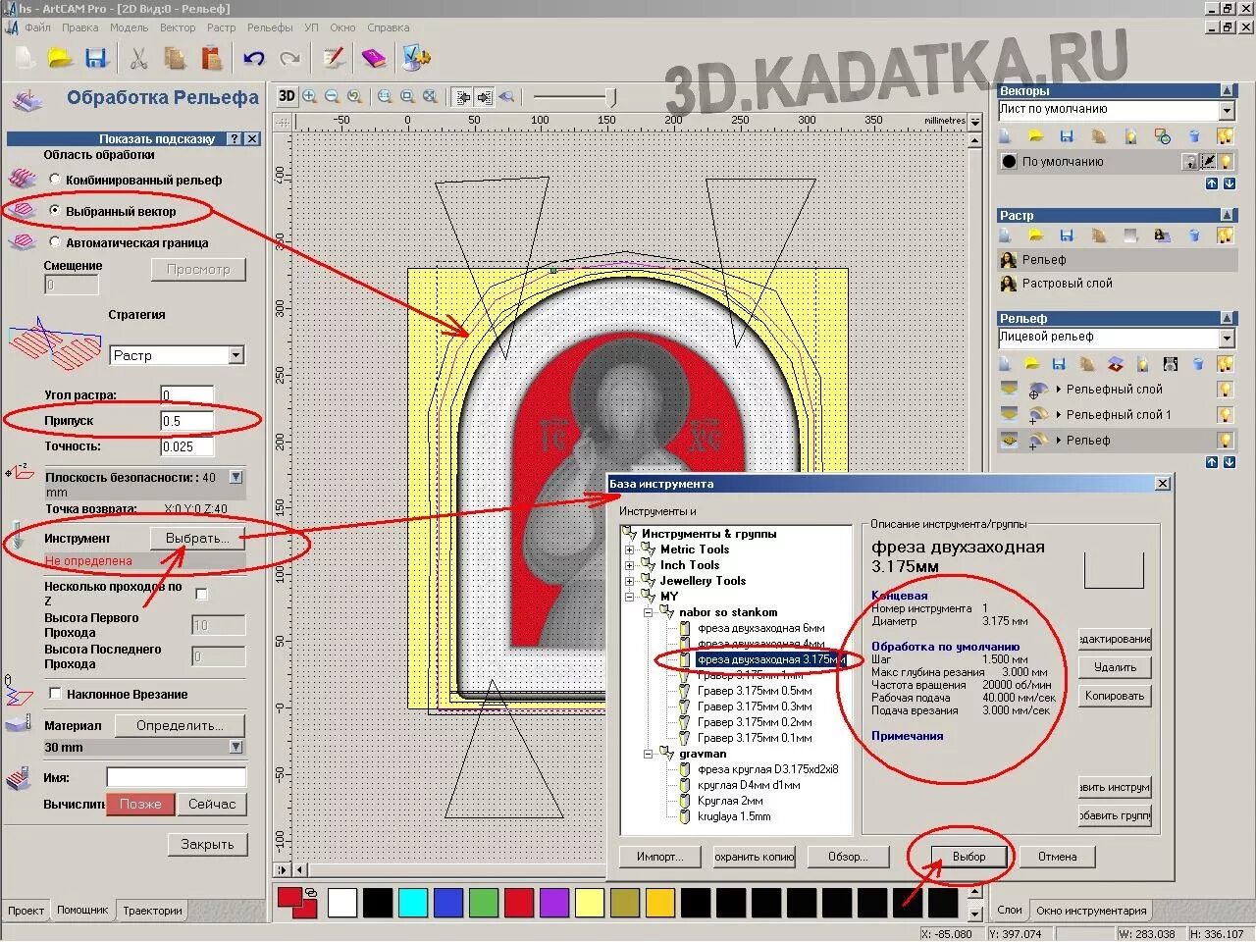Click the Припуск input field
This screenshot has height=942, width=1256.
tap(186, 421)
